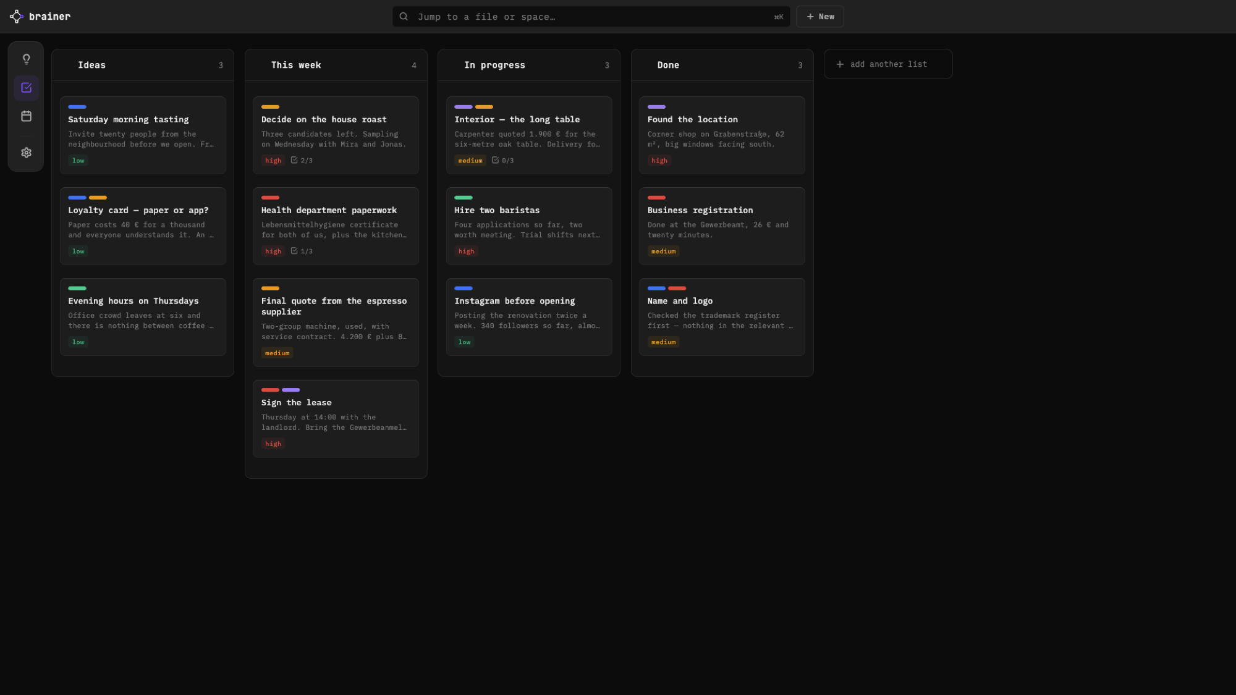Open the lightbulb ideas sidebar icon

point(26,59)
